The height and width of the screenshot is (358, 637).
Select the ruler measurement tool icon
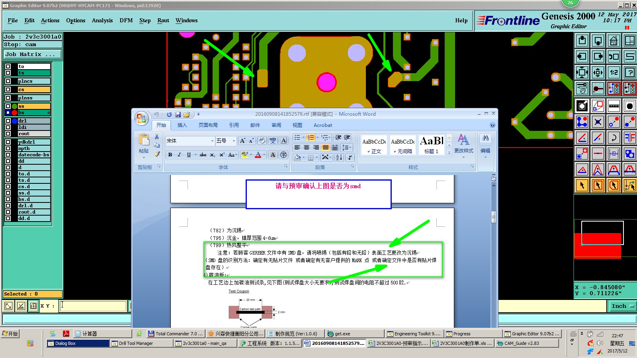point(614,106)
